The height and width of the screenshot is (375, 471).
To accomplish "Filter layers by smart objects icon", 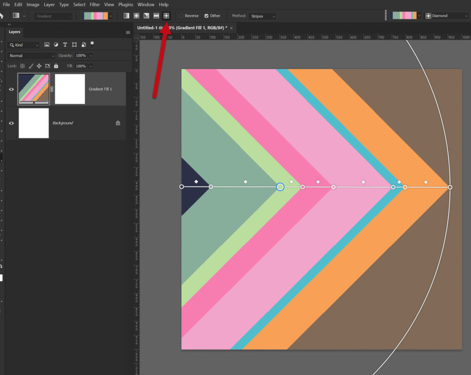I will pyautogui.click(x=84, y=45).
